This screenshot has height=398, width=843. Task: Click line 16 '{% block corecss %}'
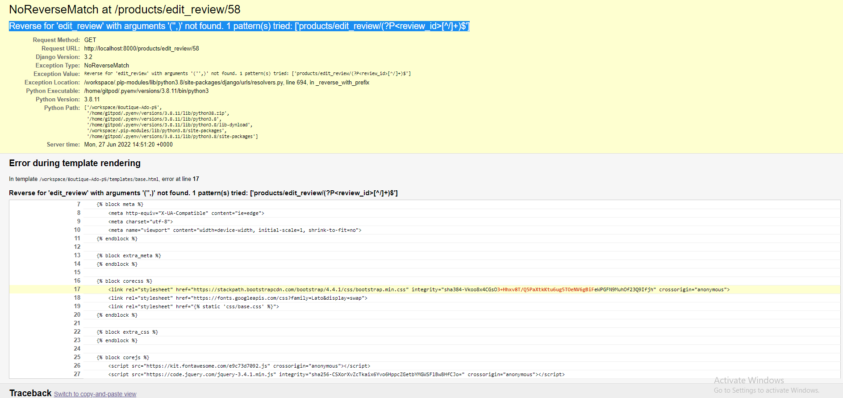coord(125,281)
